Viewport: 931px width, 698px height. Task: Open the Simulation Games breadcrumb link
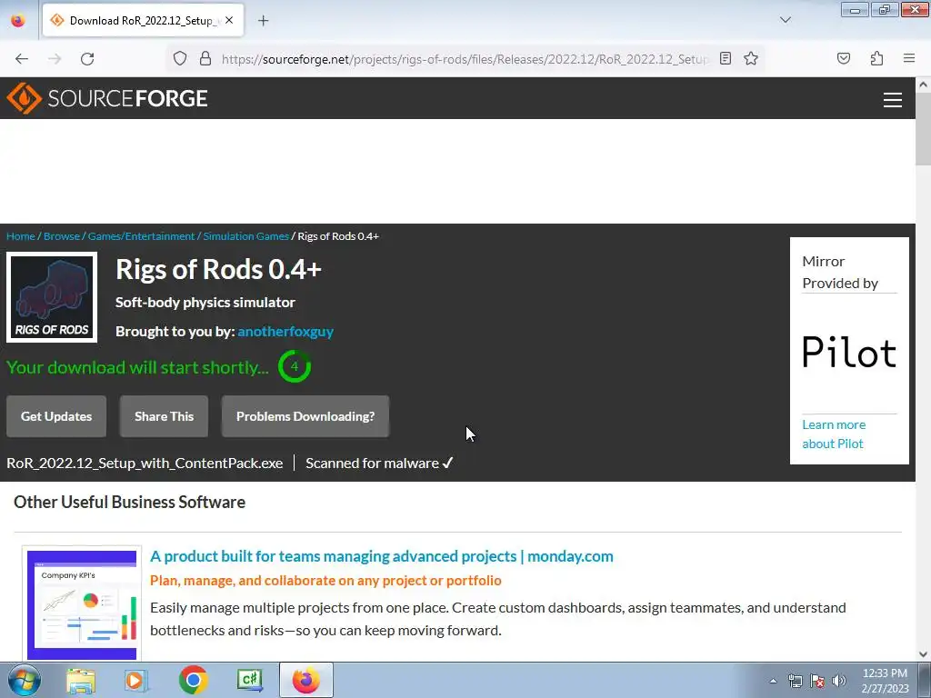click(x=245, y=236)
